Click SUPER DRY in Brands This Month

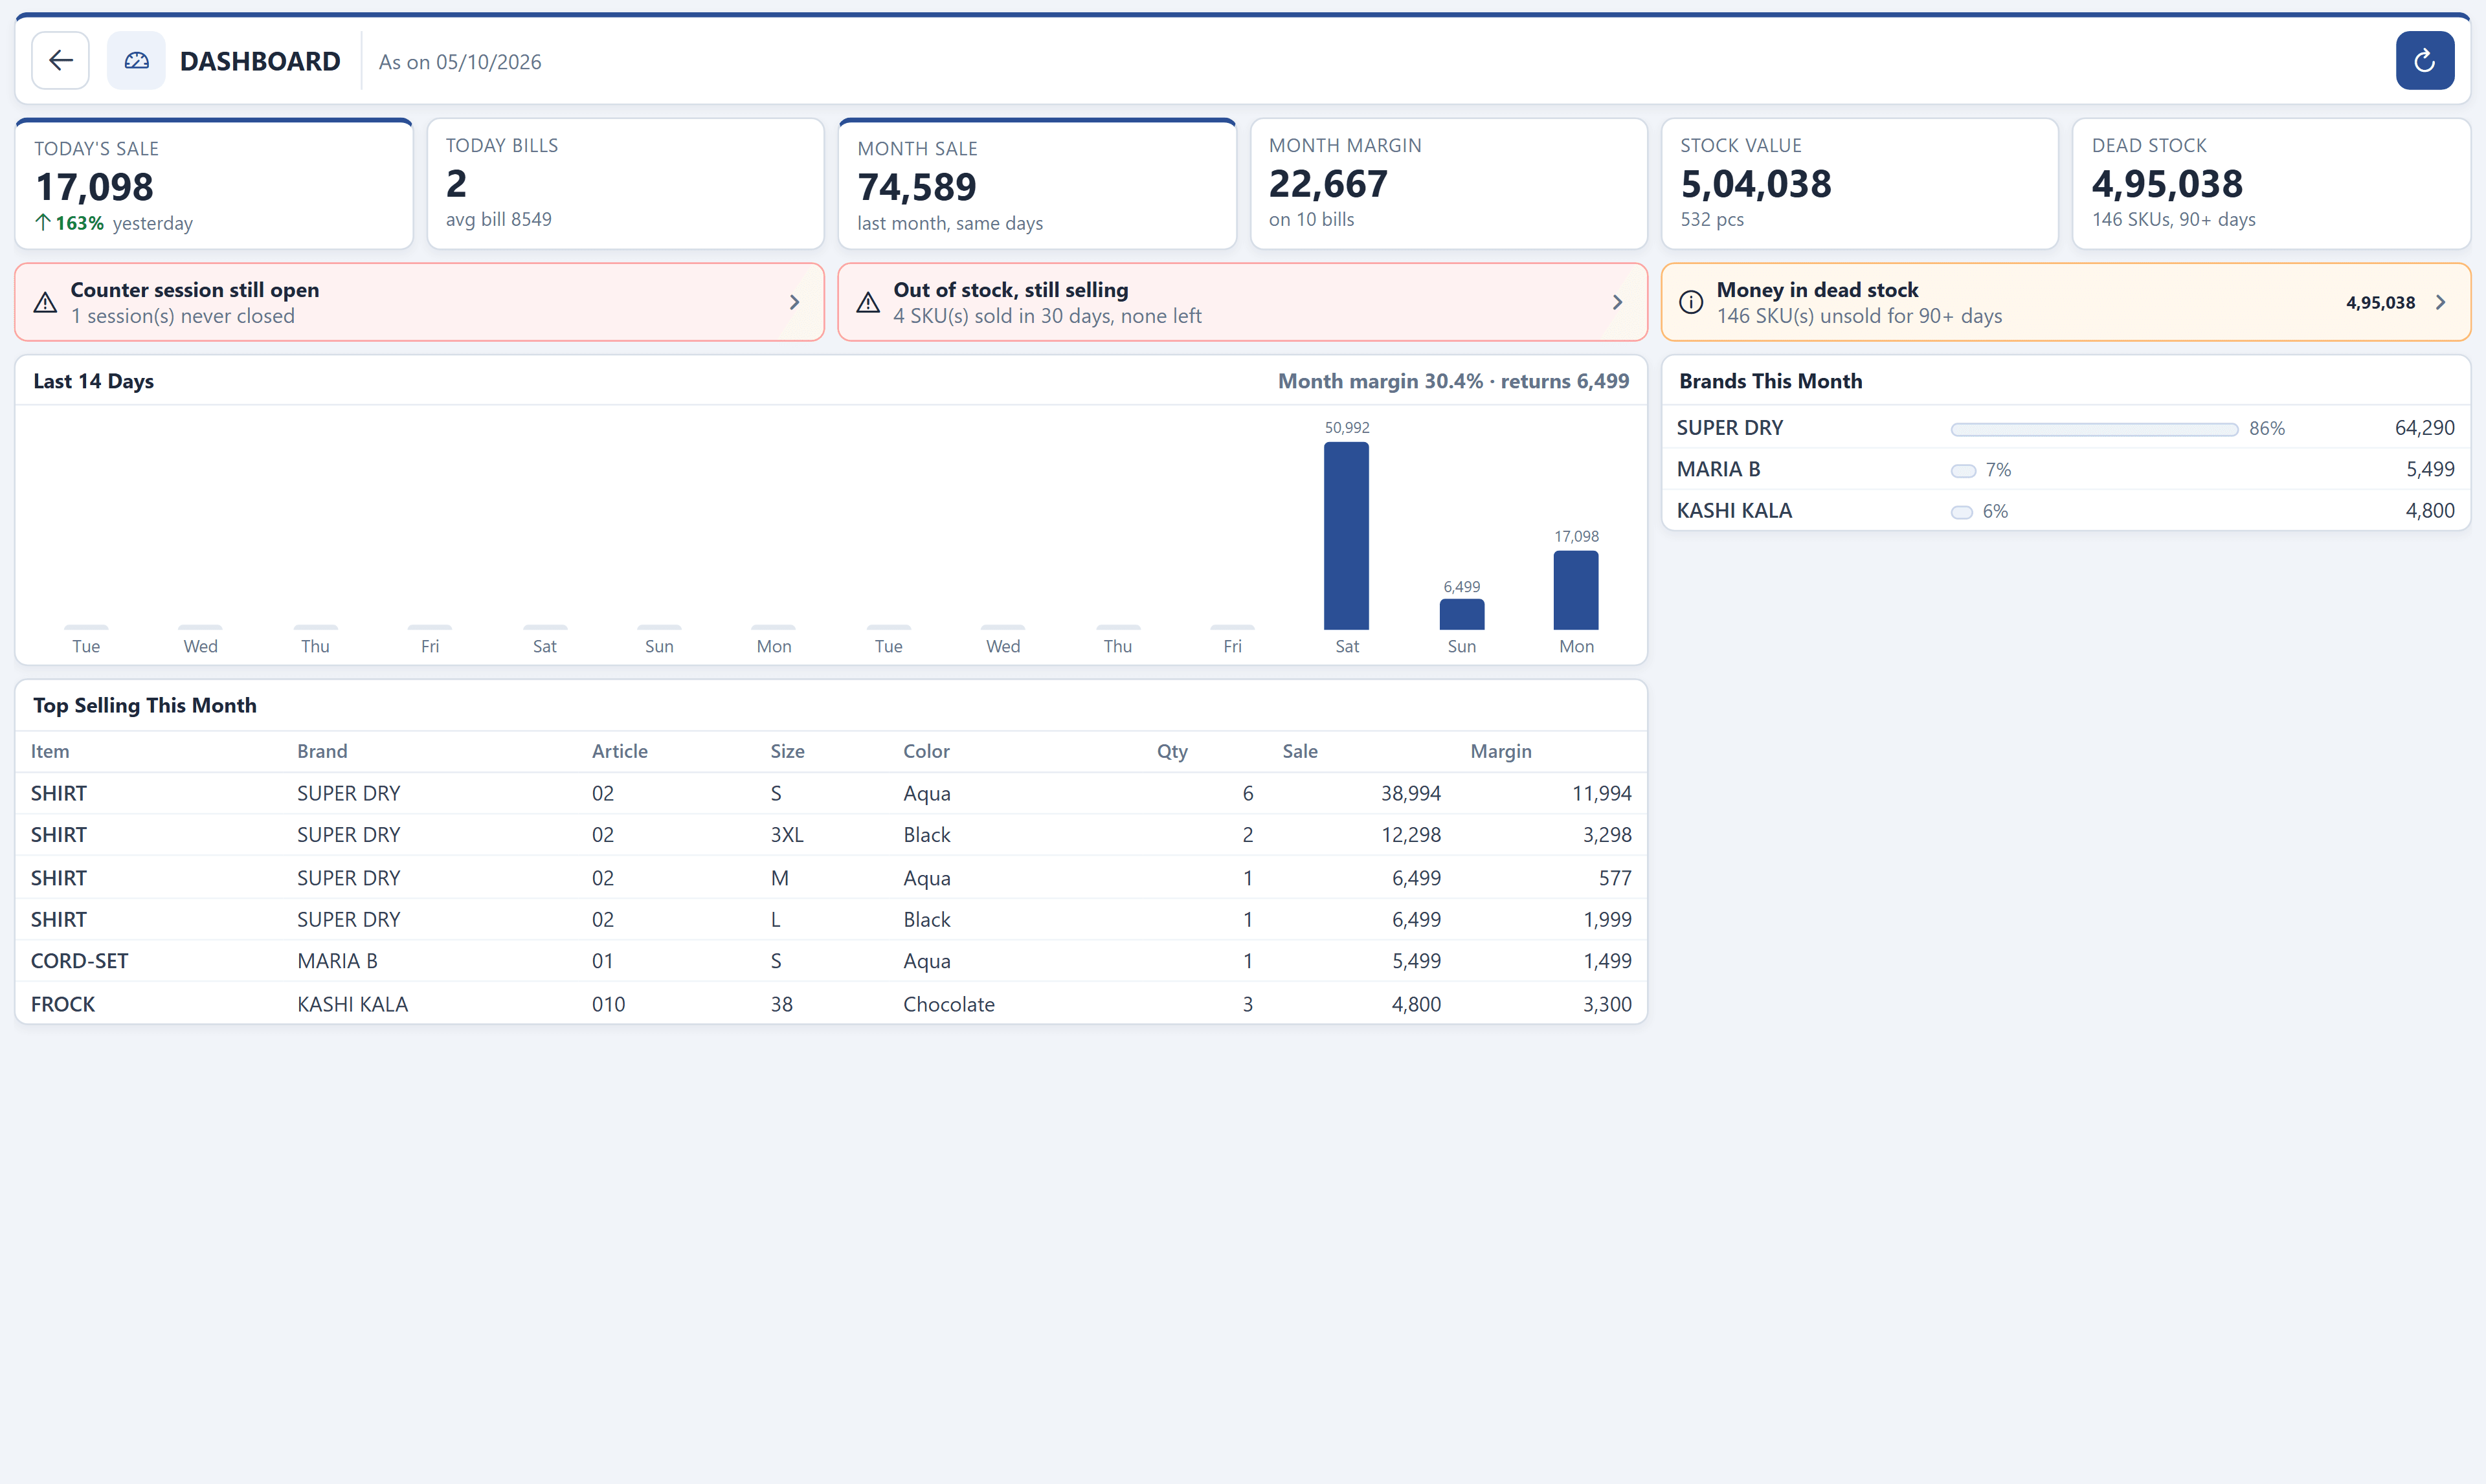click(1730, 428)
